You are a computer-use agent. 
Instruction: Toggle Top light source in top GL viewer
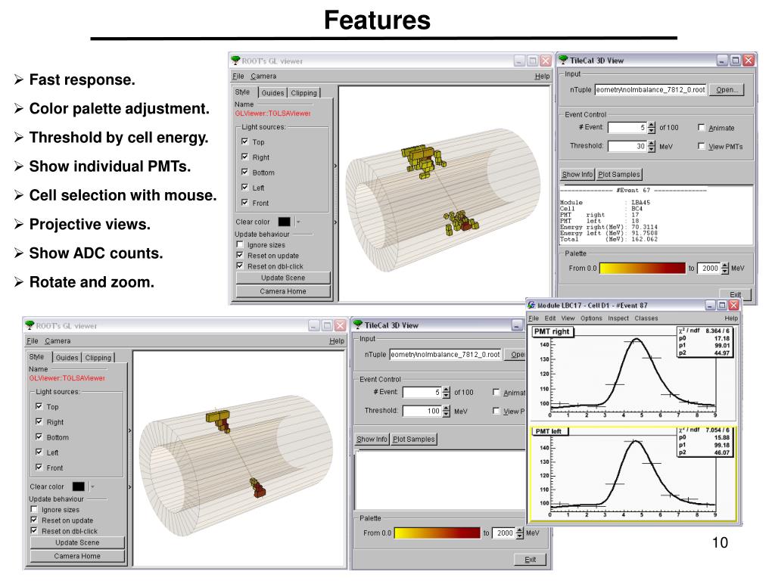[x=244, y=141]
